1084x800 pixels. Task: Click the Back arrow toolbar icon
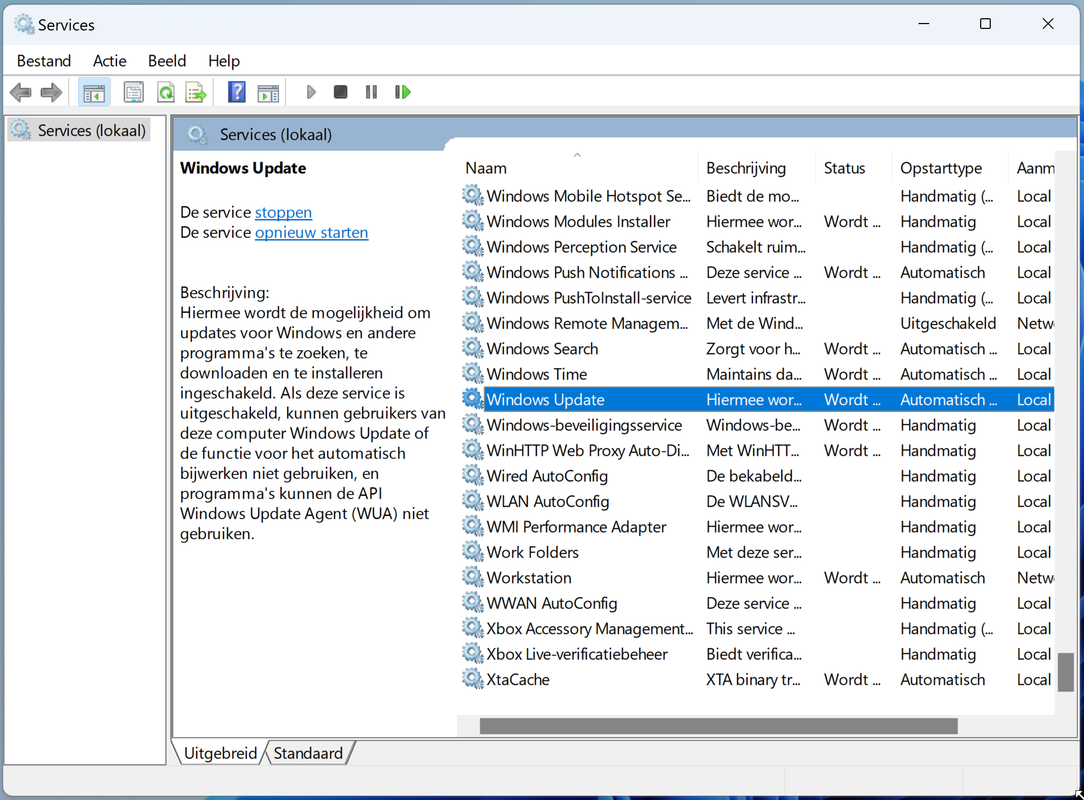pyautogui.click(x=21, y=92)
